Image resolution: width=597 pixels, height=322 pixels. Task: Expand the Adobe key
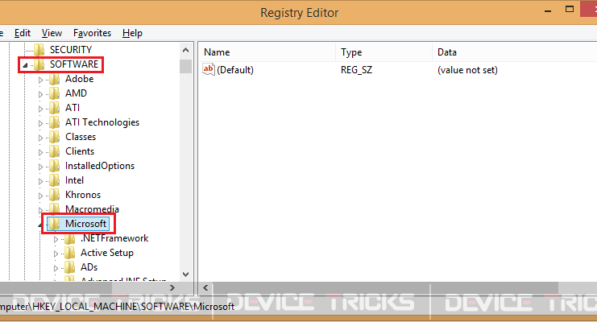click(x=40, y=80)
